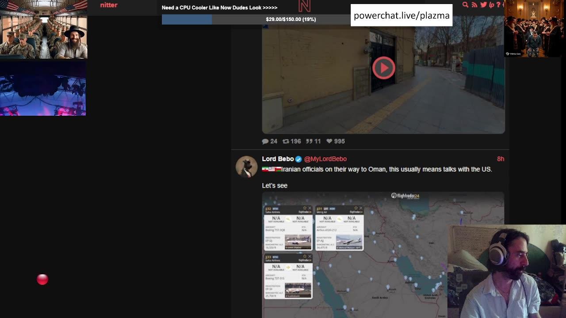Click the blue verified badge beside Lord Bebo
Screen dimensions: 566x318
[x=298, y=159]
